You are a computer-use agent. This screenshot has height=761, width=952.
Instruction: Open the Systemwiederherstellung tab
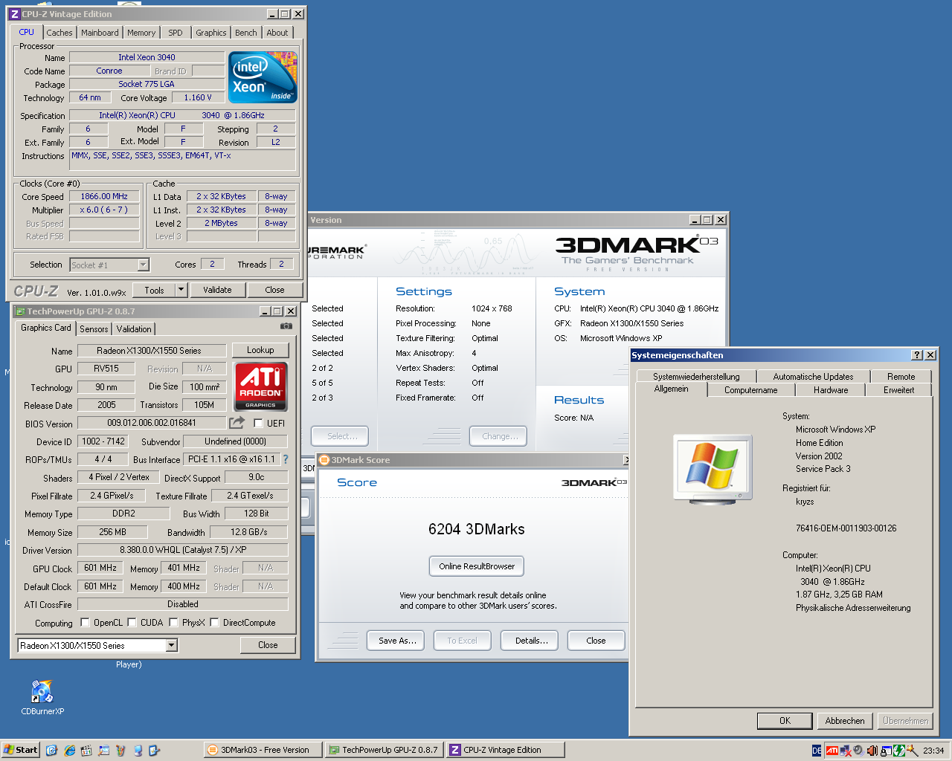click(x=696, y=377)
